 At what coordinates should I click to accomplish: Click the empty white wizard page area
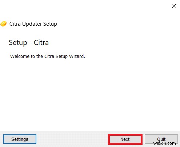(x=90, y=94)
